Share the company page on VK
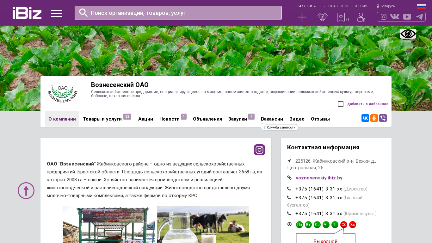The width and height of the screenshot is (432, 243). (365, 118)
